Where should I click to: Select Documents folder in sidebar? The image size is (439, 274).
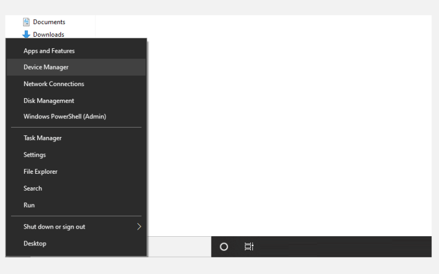coord(44,22)
